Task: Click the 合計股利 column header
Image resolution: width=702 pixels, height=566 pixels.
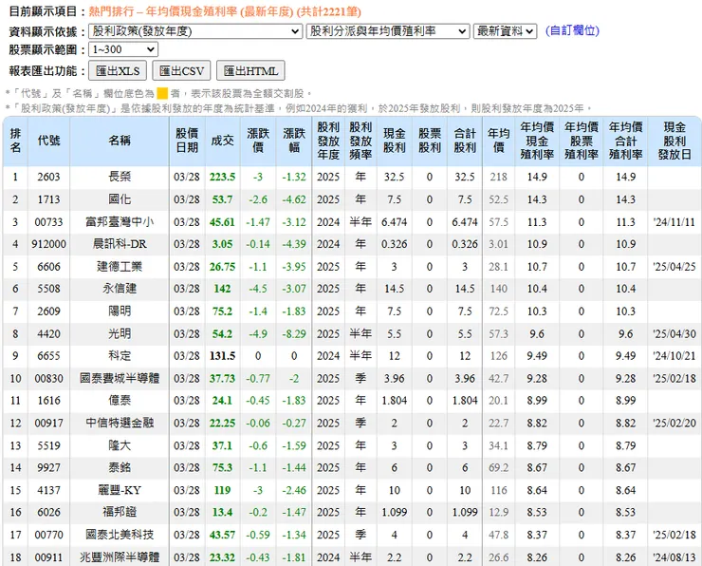Action: (465, 141)
